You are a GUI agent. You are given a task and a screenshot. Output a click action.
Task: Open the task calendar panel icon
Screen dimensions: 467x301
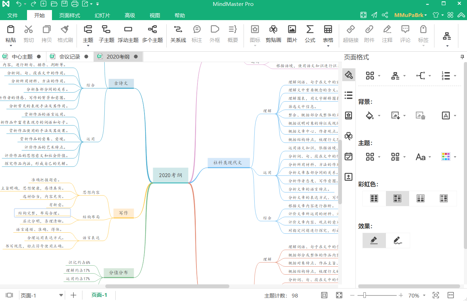(349, 156)
